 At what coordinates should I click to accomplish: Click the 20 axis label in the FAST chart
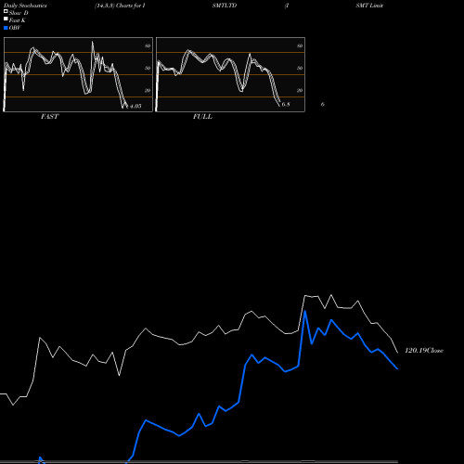[148, 90]
